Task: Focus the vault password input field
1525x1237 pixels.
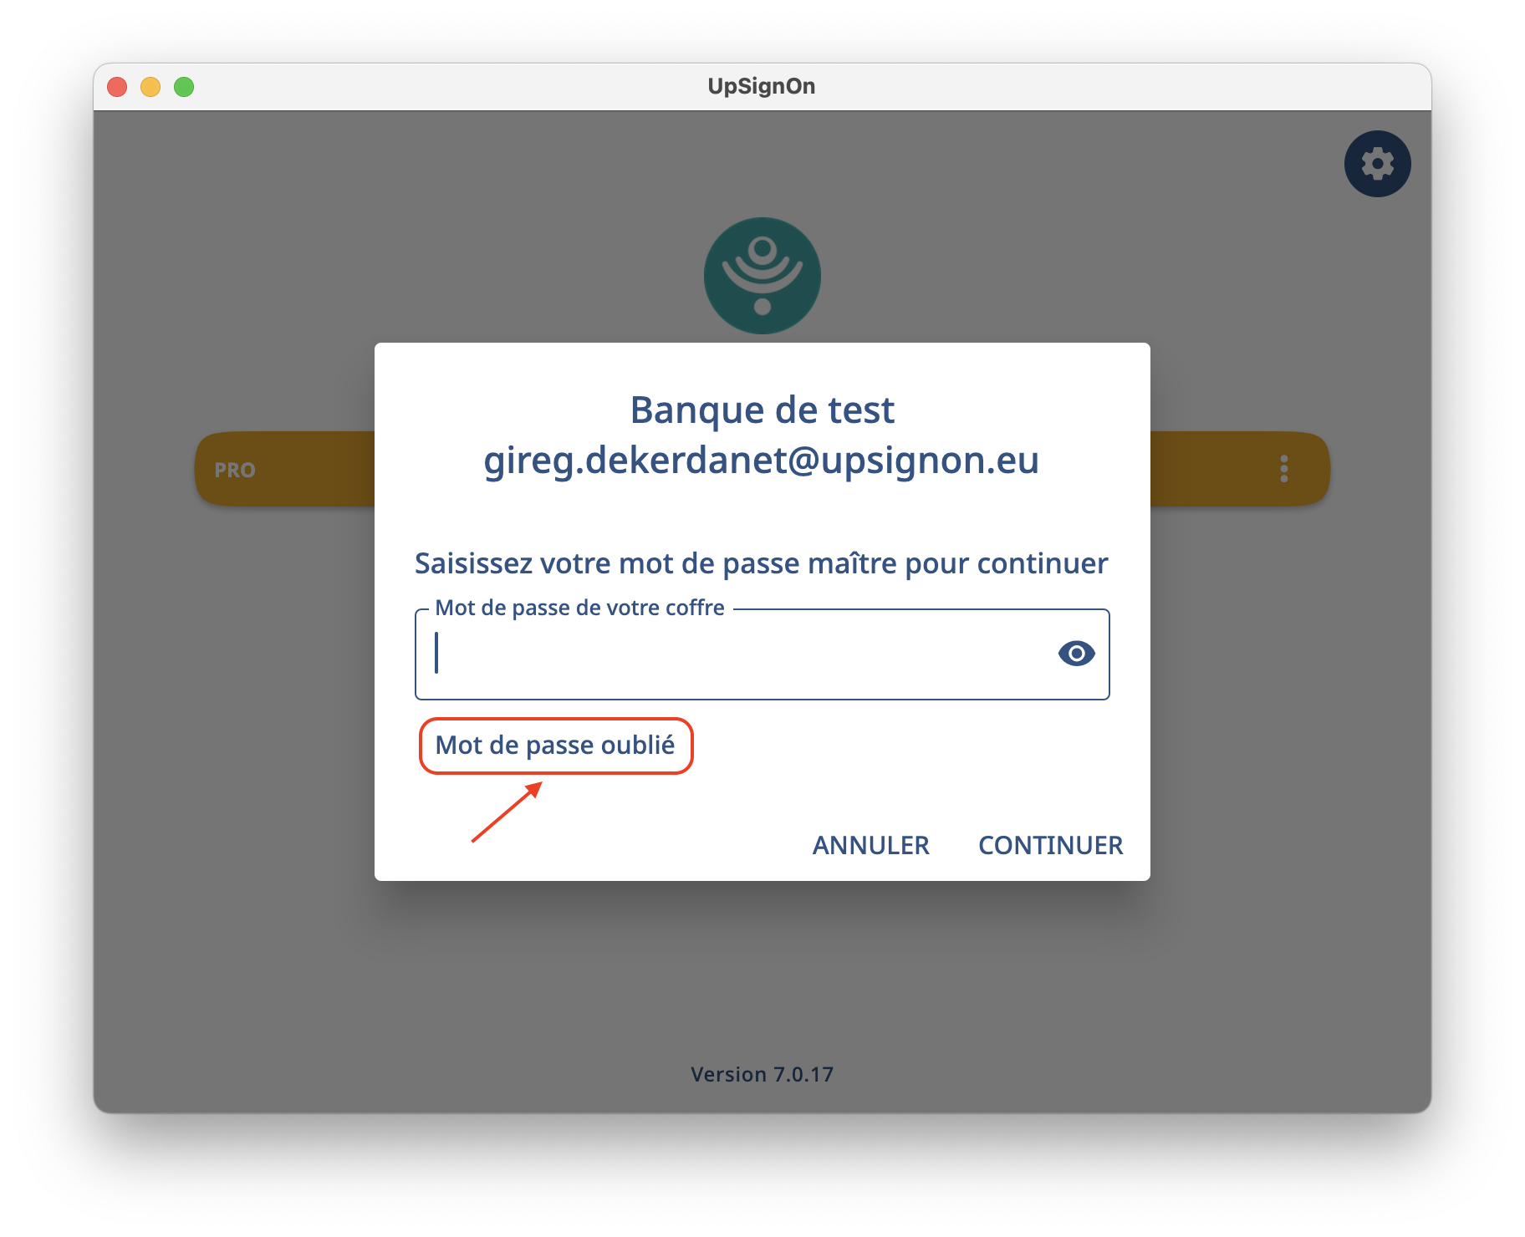Action: pyautogui.click(x=762, y=654)
